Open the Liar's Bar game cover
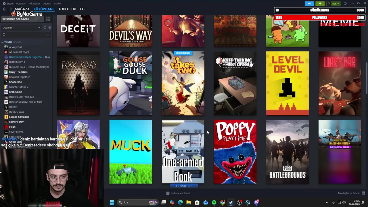The image size is (368, 207). [340, 83]
